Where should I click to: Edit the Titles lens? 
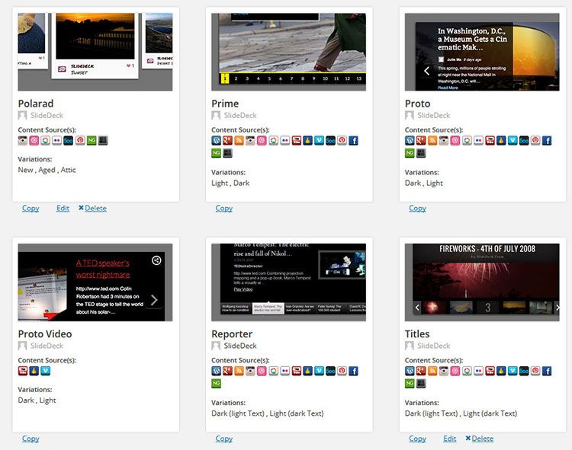click(x=449, y=439)
